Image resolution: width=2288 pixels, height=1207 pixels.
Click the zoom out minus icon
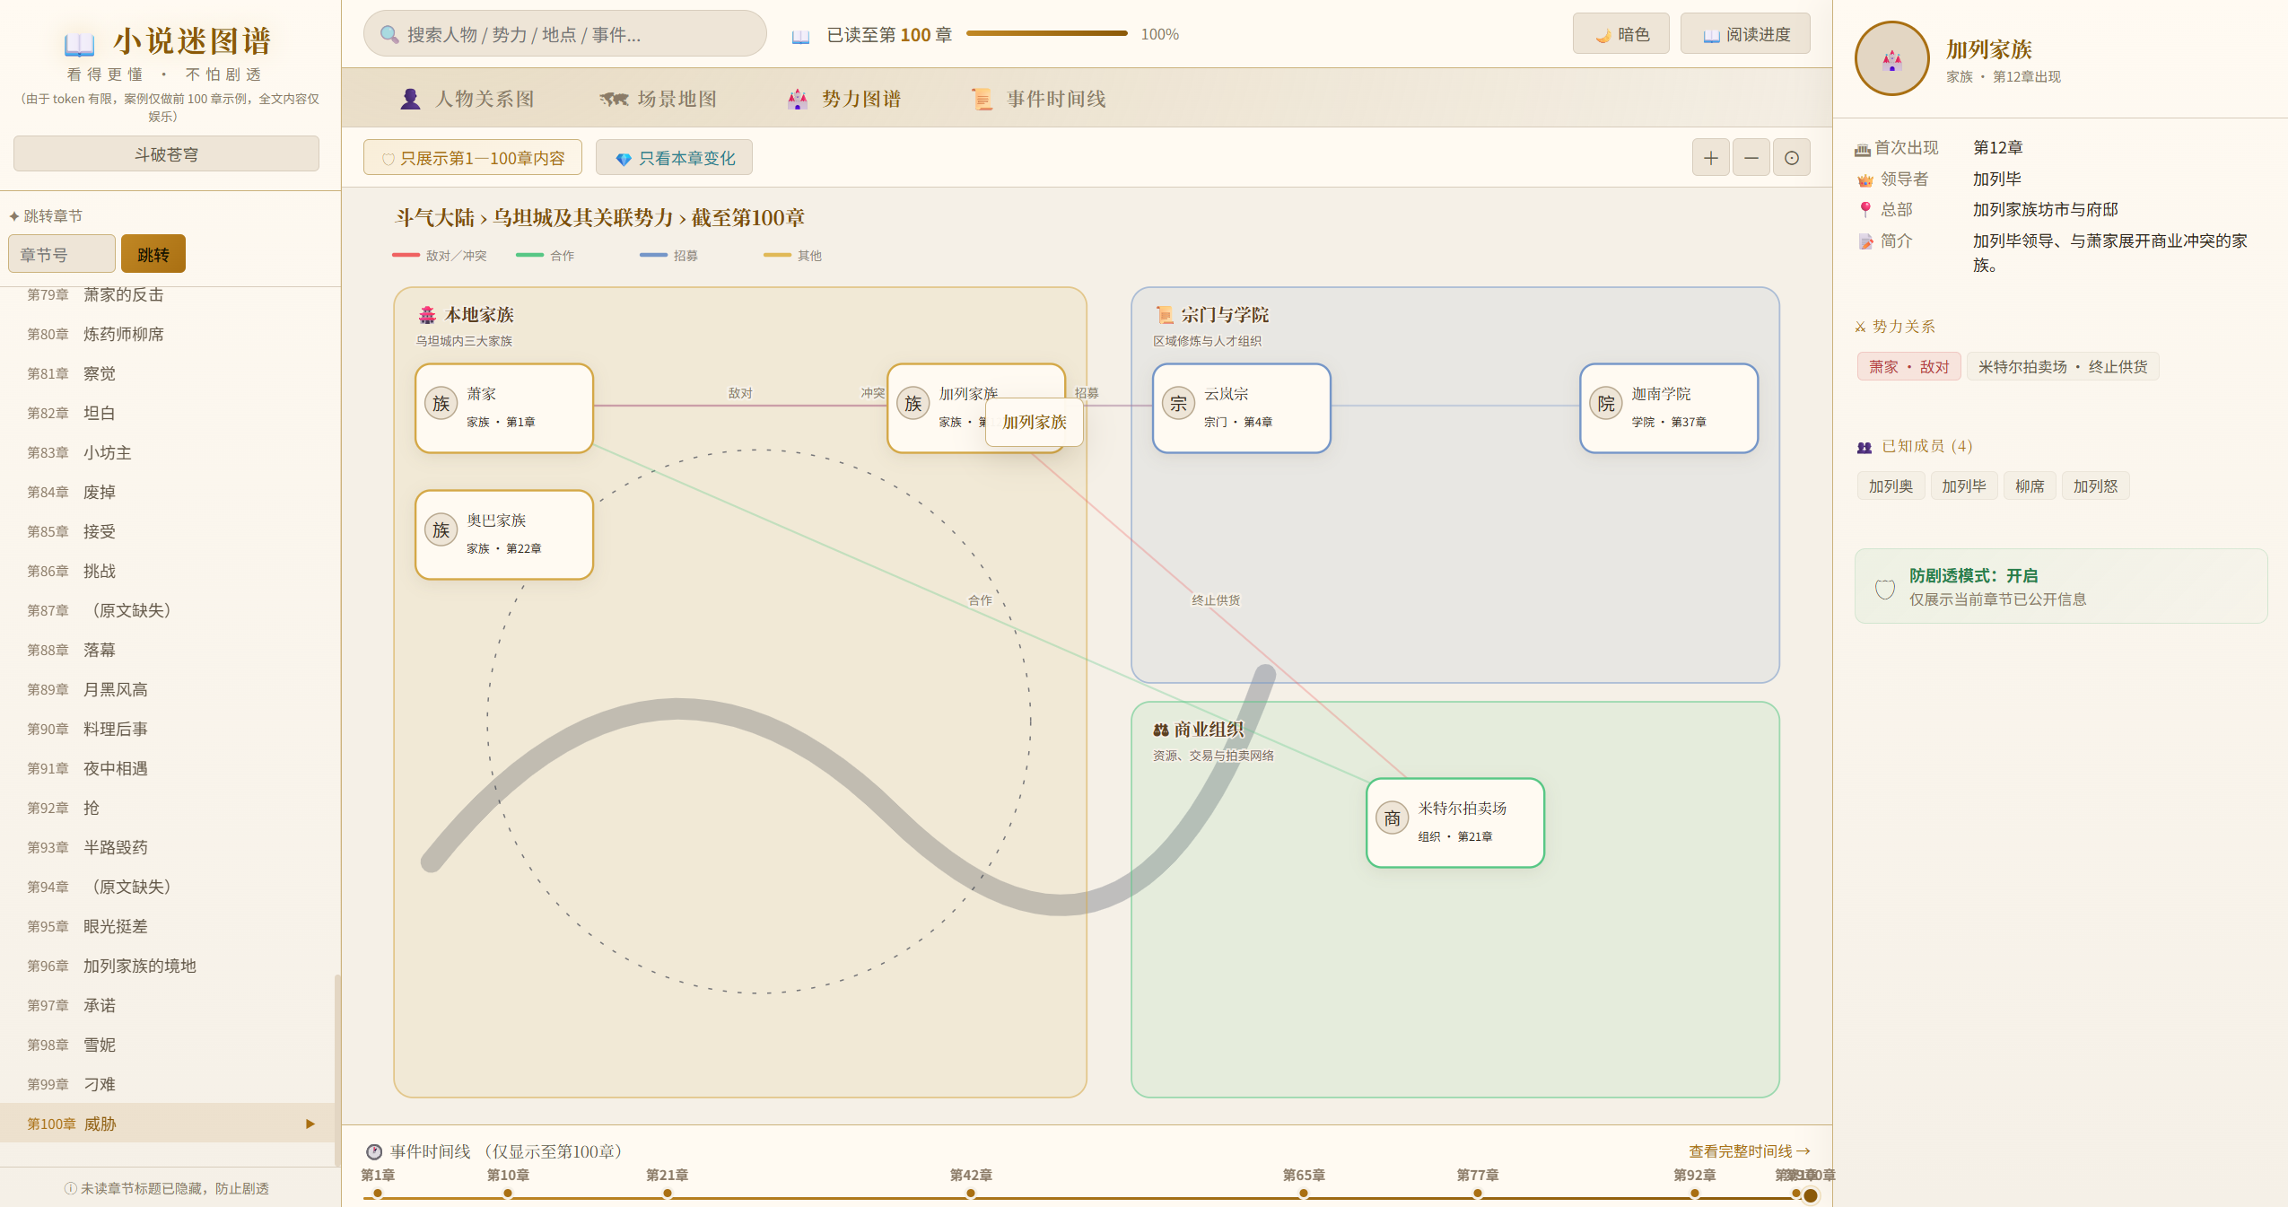click(x=1751, y=158)
